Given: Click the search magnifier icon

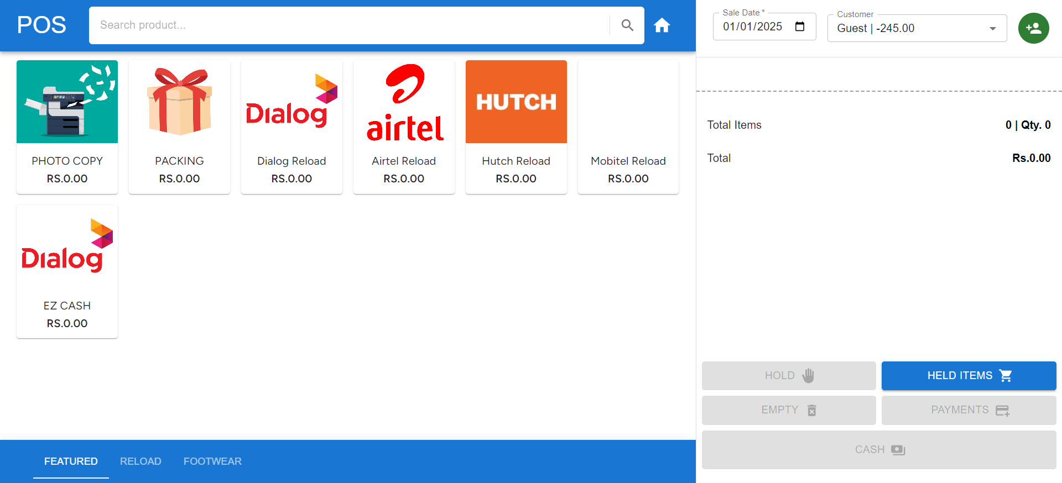Looking at the screenshot, I should [627, 25].
